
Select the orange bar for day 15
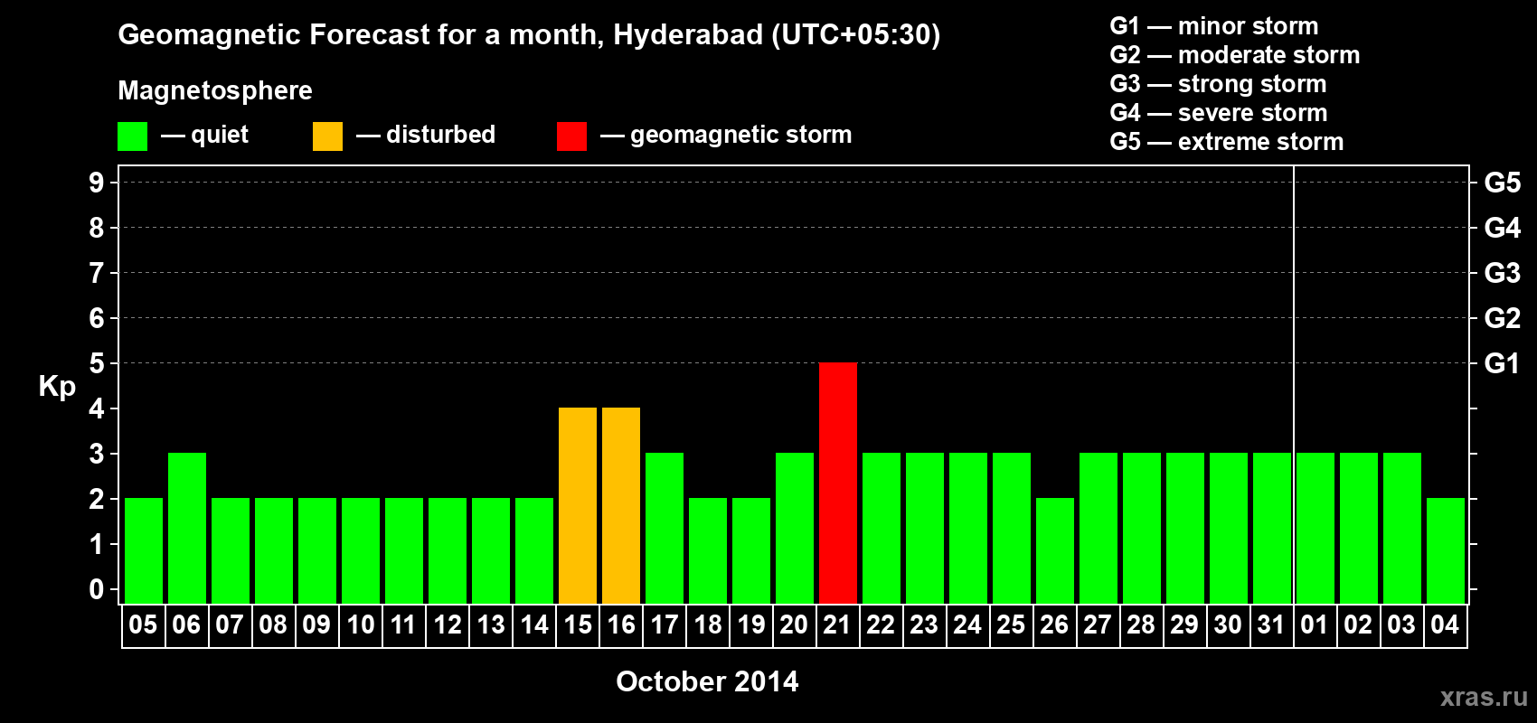578,505
